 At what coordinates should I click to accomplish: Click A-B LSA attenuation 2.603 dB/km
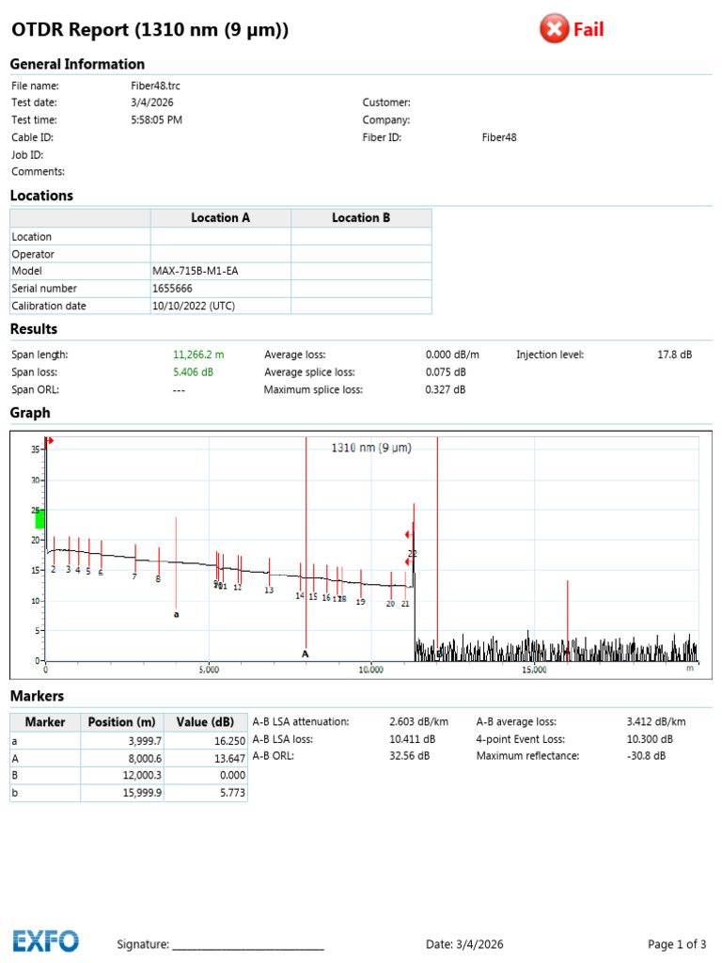pos(418,721)
